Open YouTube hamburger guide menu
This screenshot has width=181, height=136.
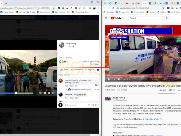click(x=106, y=18)
